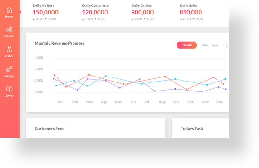This screenshot has height=168, width=259.
Task: Open the Todays Task panel heading
Action: pyautogui.click(x=192, y=128)
